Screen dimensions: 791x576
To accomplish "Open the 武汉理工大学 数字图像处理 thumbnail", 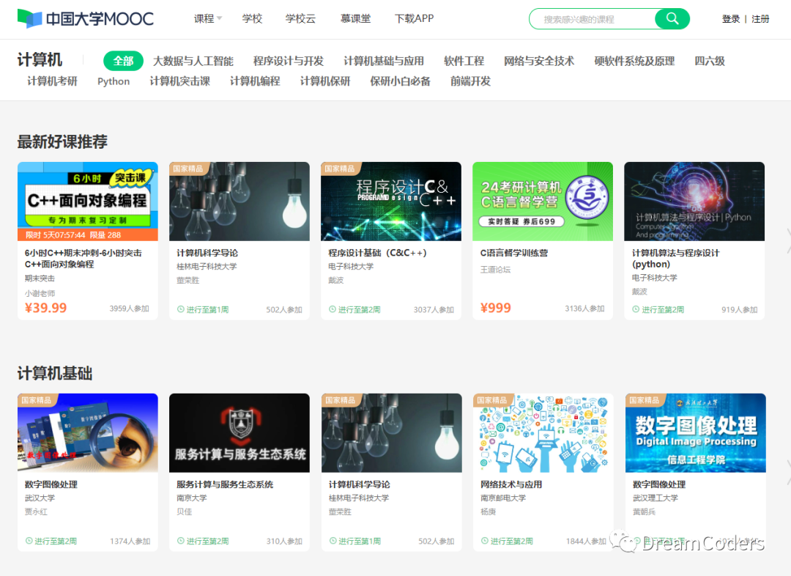I will [x=696, y=433].
